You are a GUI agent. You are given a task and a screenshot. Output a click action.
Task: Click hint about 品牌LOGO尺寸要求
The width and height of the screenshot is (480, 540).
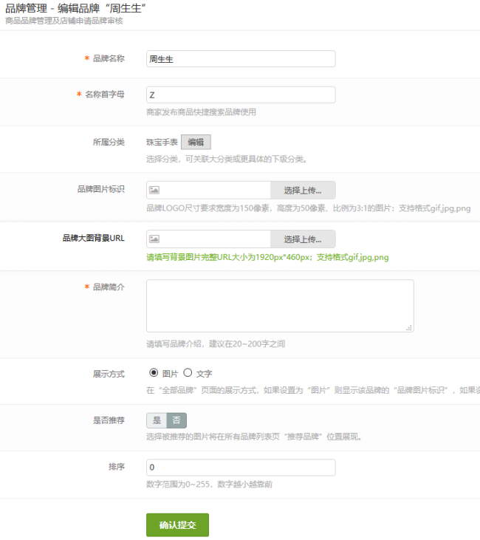[308, 208]
